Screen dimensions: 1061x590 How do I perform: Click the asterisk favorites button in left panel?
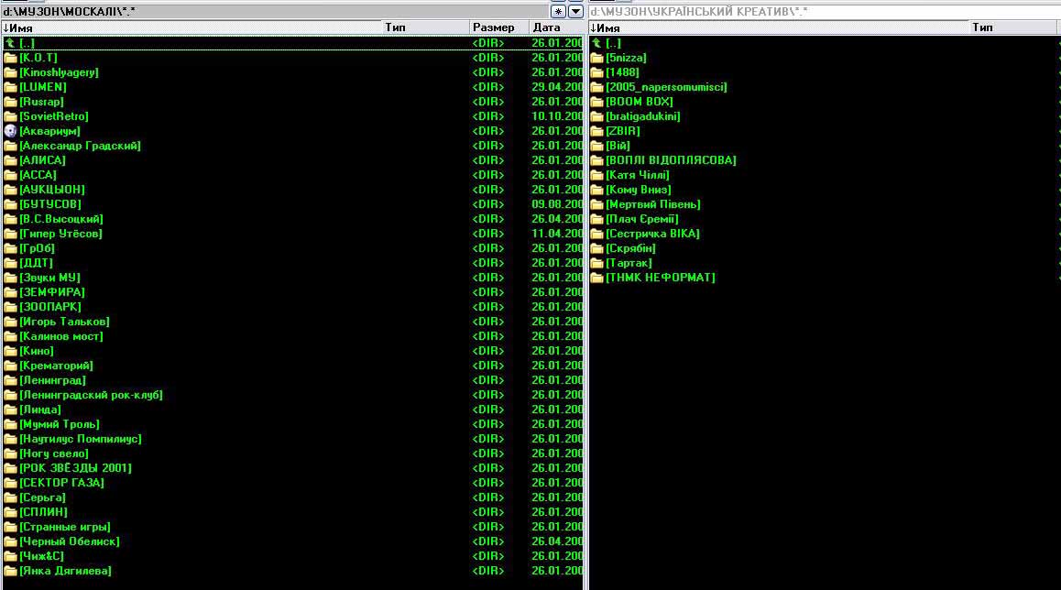pos(558,12)
